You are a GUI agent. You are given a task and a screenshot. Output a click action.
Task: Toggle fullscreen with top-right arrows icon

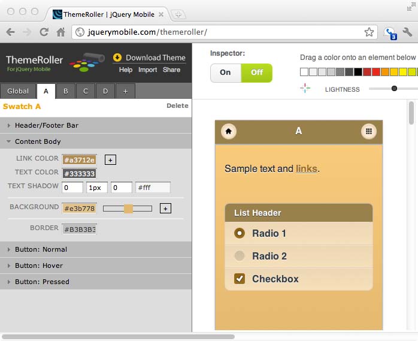(411, 7)
